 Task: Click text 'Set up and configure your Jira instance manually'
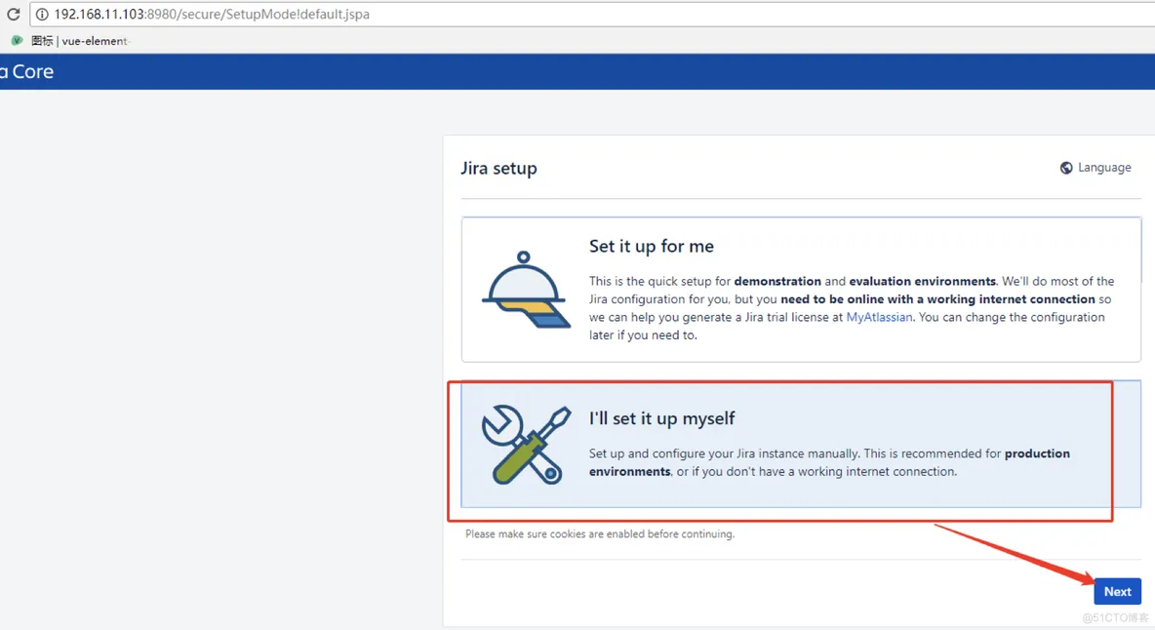click(724, 453)
